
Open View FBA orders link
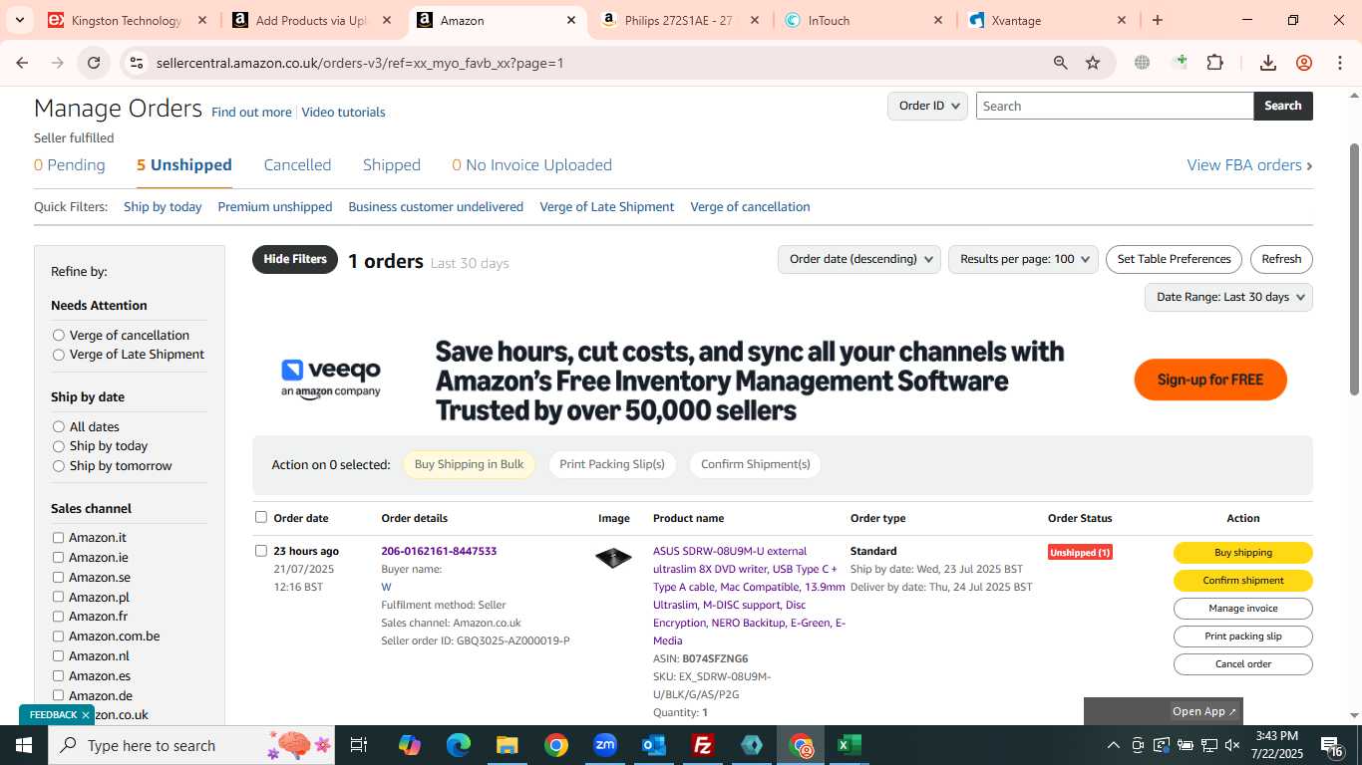(x=1249, y=165)
